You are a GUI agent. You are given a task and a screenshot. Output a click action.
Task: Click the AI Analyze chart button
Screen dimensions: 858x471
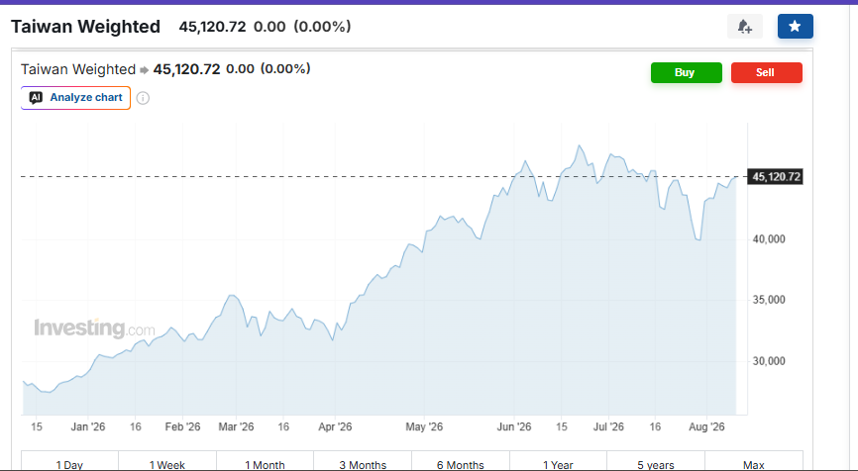click(x=75, y=98)
